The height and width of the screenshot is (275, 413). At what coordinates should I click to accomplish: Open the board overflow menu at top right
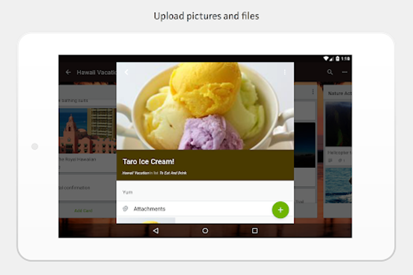point(345,72)
